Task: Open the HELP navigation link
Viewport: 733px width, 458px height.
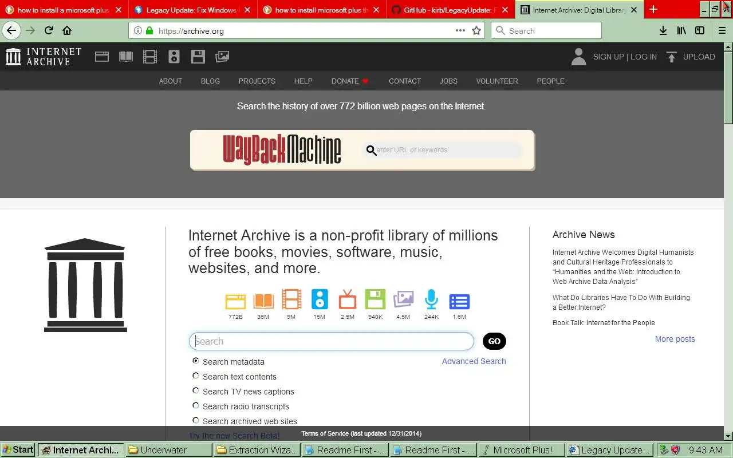Action: [304, 81]
